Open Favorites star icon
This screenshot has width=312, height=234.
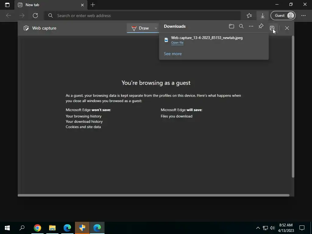[x=249, y=16]
